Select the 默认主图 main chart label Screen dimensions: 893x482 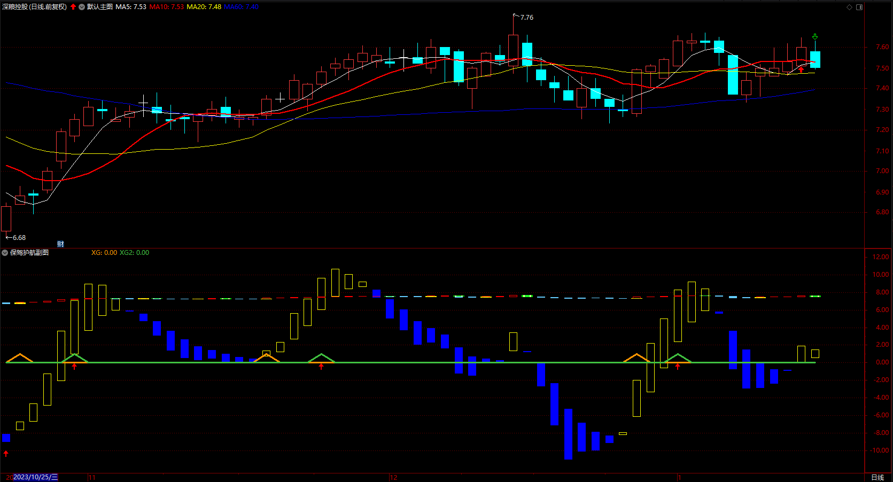click(100, 7)
